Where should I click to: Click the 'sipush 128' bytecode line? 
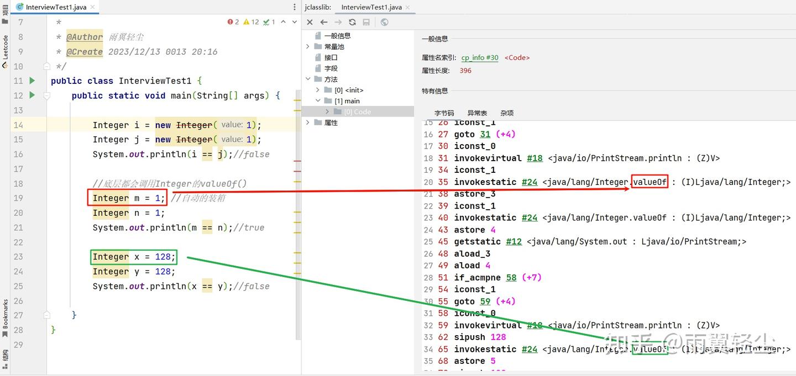click(480, 337)
